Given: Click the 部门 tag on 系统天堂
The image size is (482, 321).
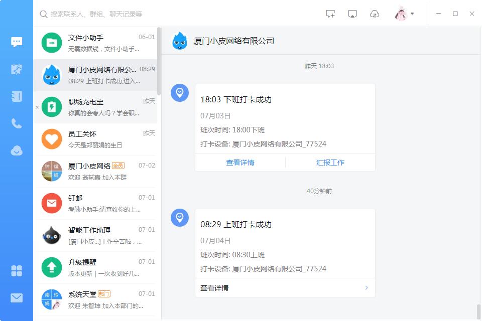Looking at the screenshot, I should [104, 294].
